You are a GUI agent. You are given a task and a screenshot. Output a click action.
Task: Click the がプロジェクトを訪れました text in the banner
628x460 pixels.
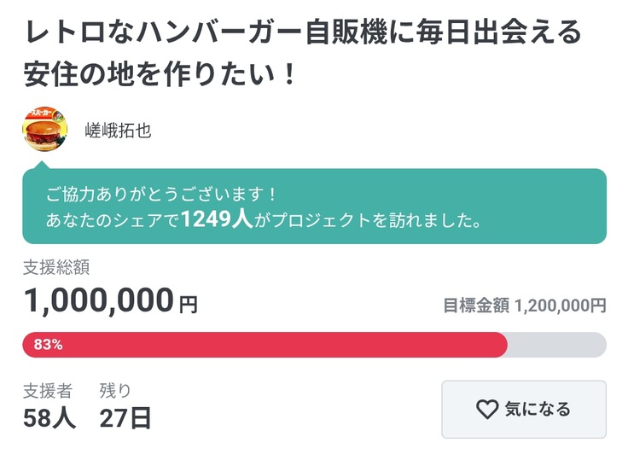click(367, 221)
